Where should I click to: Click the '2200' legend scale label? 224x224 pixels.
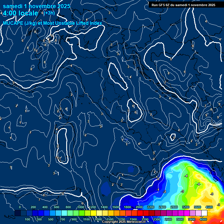151,207
